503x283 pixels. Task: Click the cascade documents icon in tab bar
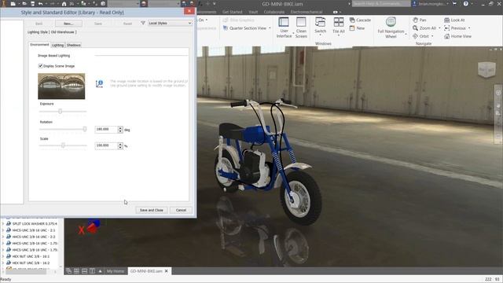click(x=68, y=271)
